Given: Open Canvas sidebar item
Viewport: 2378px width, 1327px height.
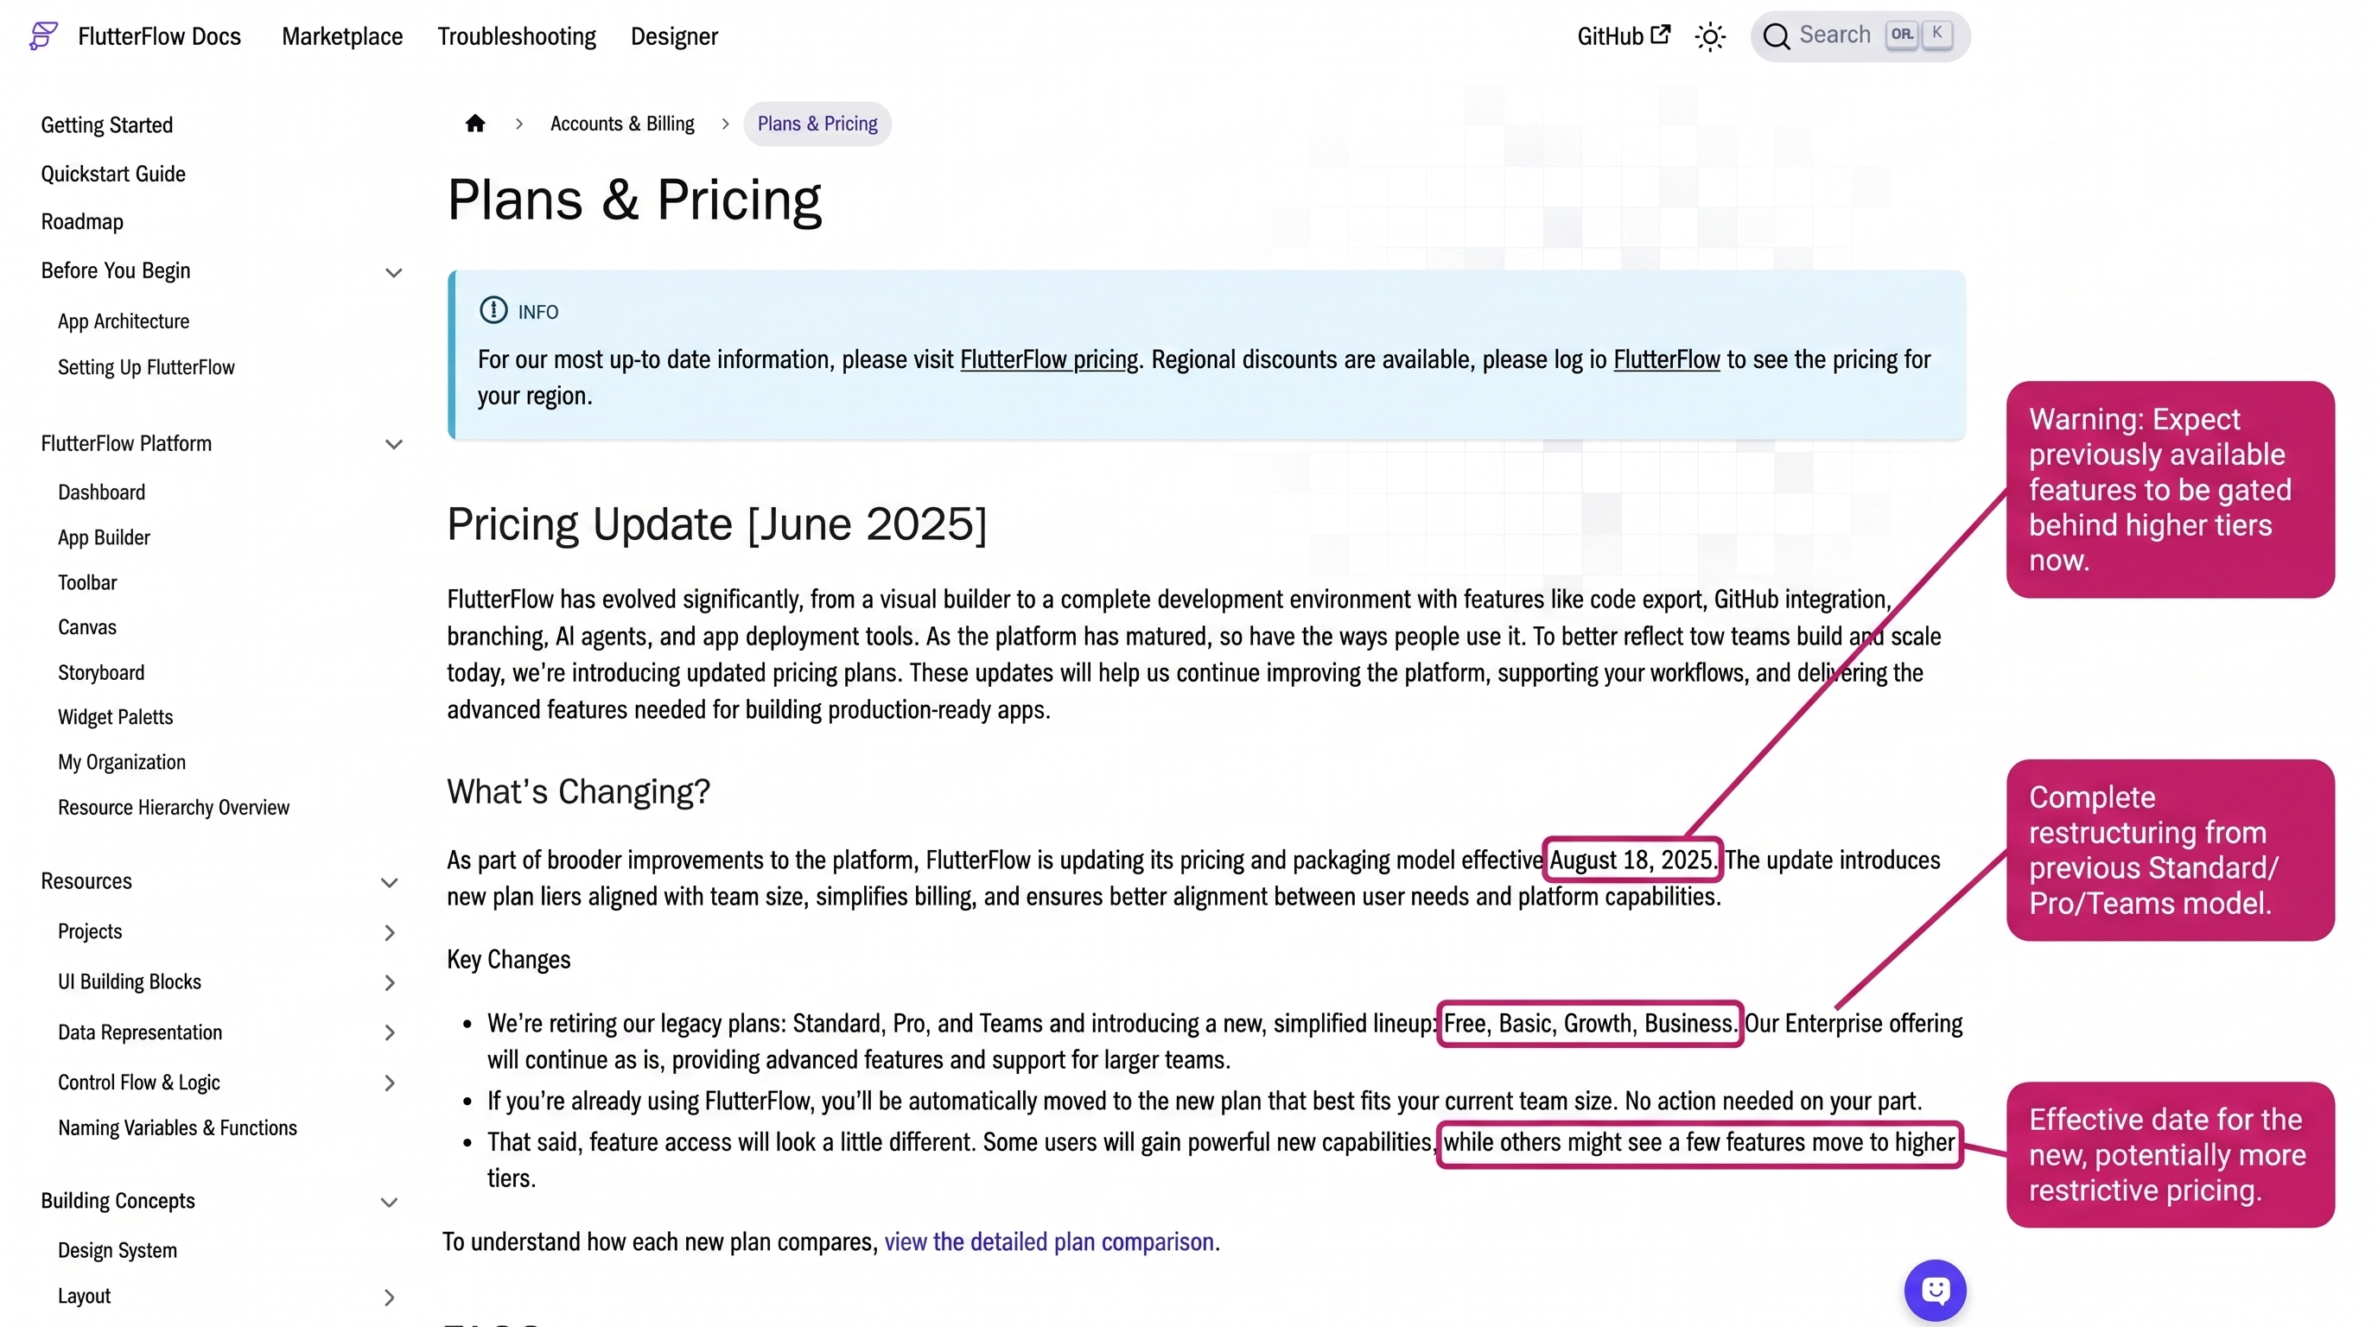Looking at the screenshot, I should click(86, 626).
